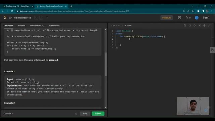Click the LeetCode logo icon
The width and height of the screenshot is (215, 121).
point(5,17)
